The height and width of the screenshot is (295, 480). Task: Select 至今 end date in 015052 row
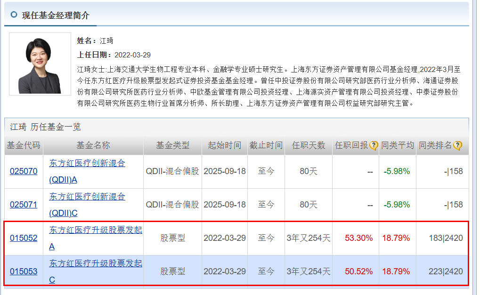pos(266,238)
